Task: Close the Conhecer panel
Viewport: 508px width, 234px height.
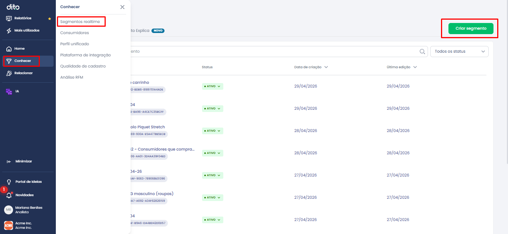Action: [x=122, y=7]
